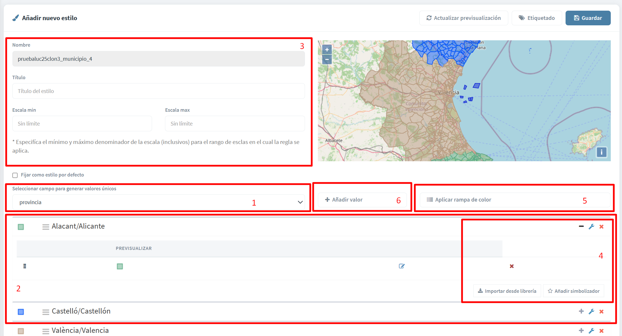Click the symbolizer drag handle dots

pos(25,266)
